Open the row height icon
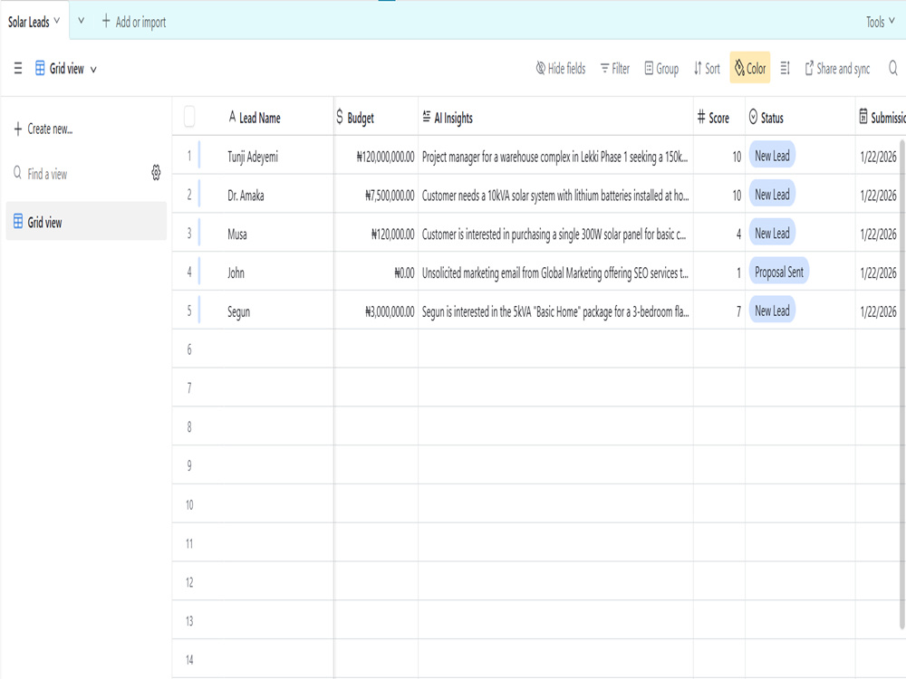This screenshot has height=679, width=906. click(x=785, y=69)
